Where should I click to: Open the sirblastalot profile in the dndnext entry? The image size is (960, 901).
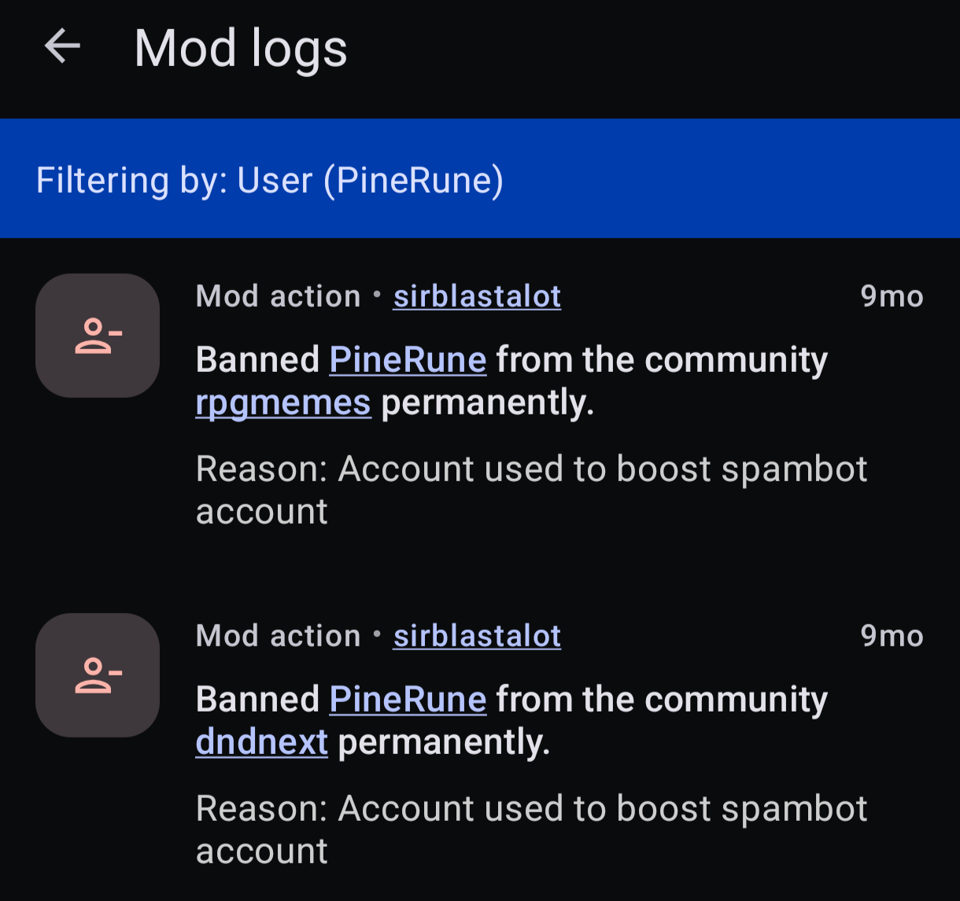click(477, 636)
